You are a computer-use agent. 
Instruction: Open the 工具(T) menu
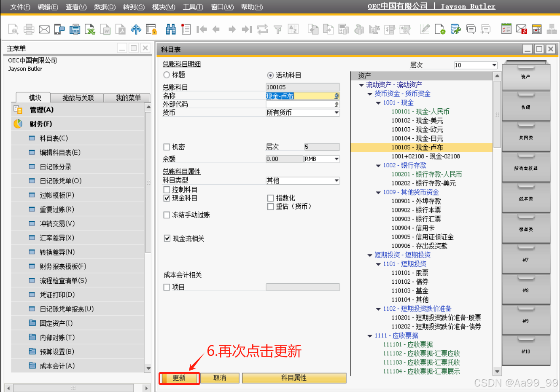(193, 7)
